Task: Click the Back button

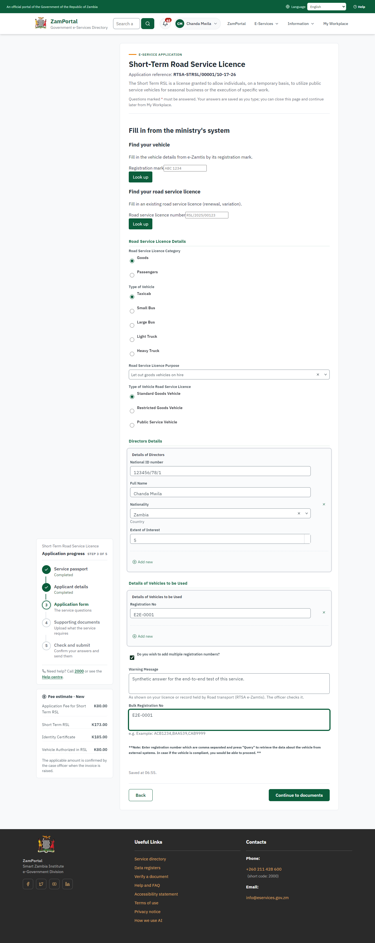Action: coord(141,795)
